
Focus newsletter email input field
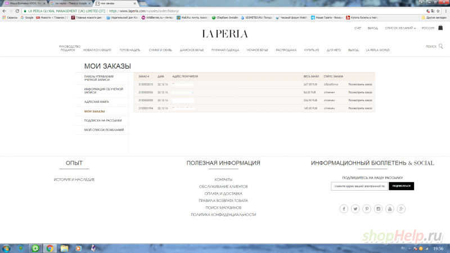[x=359, y=186]
